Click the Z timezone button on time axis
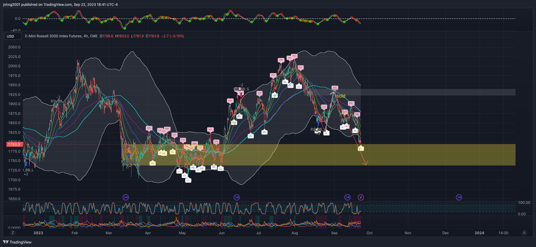The width and height of the screenshot is (536, 247). click(x=13, y=233)
